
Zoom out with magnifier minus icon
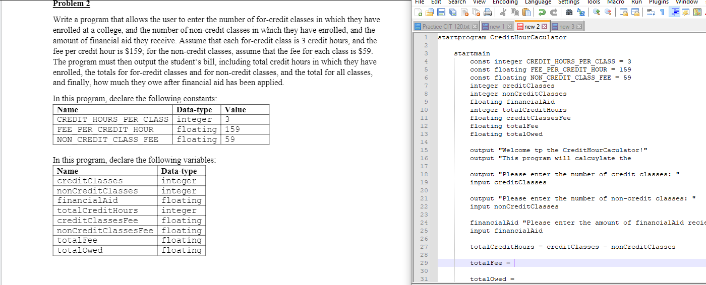pos(608,12)
